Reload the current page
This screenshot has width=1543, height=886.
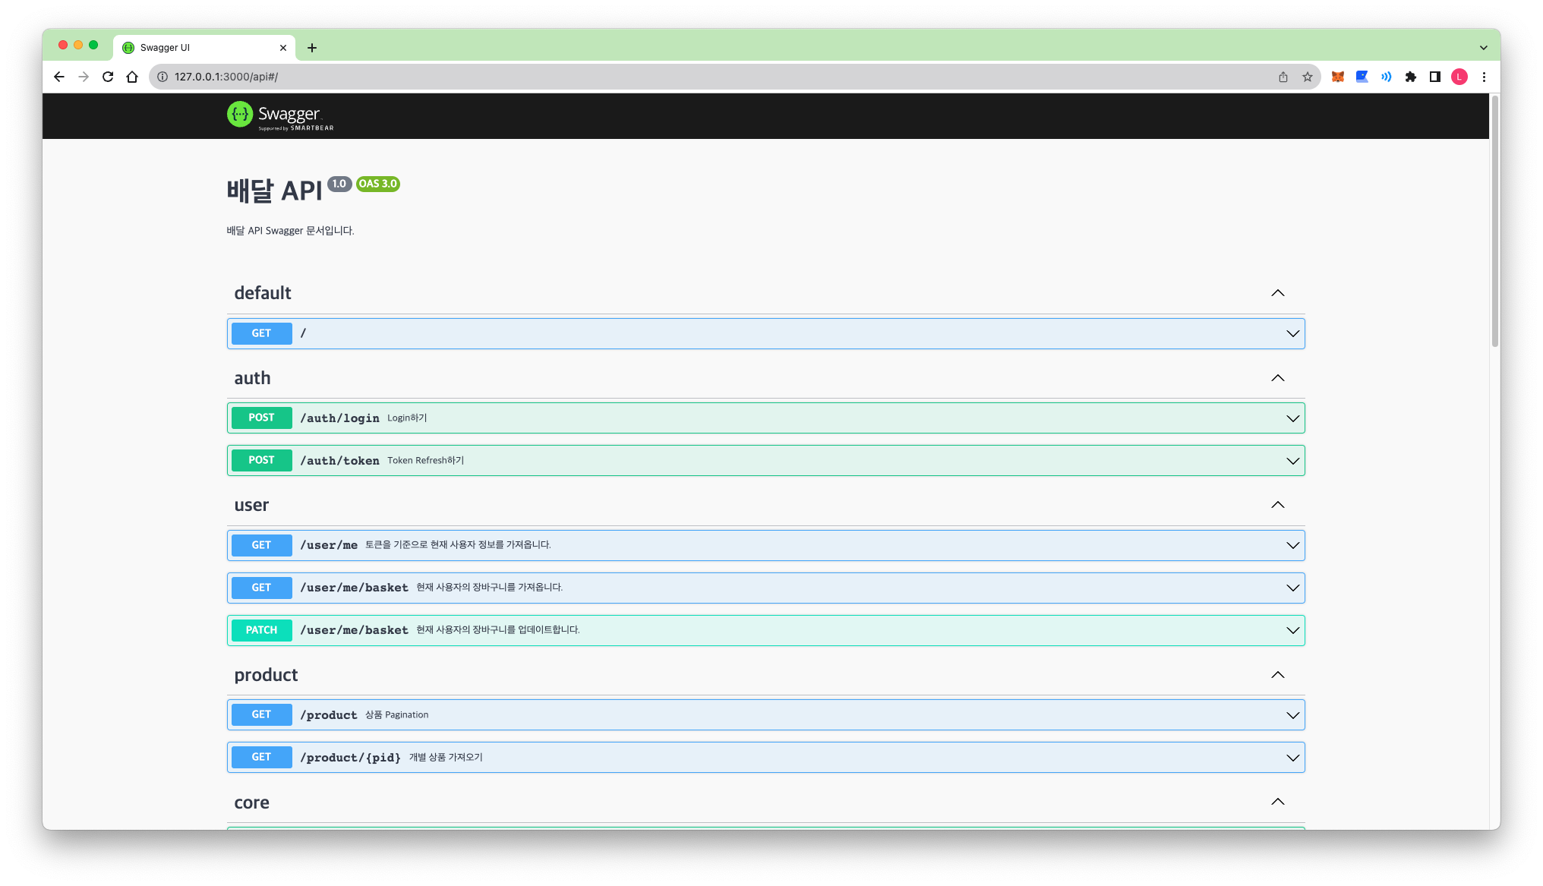click(x=108, y=77)
